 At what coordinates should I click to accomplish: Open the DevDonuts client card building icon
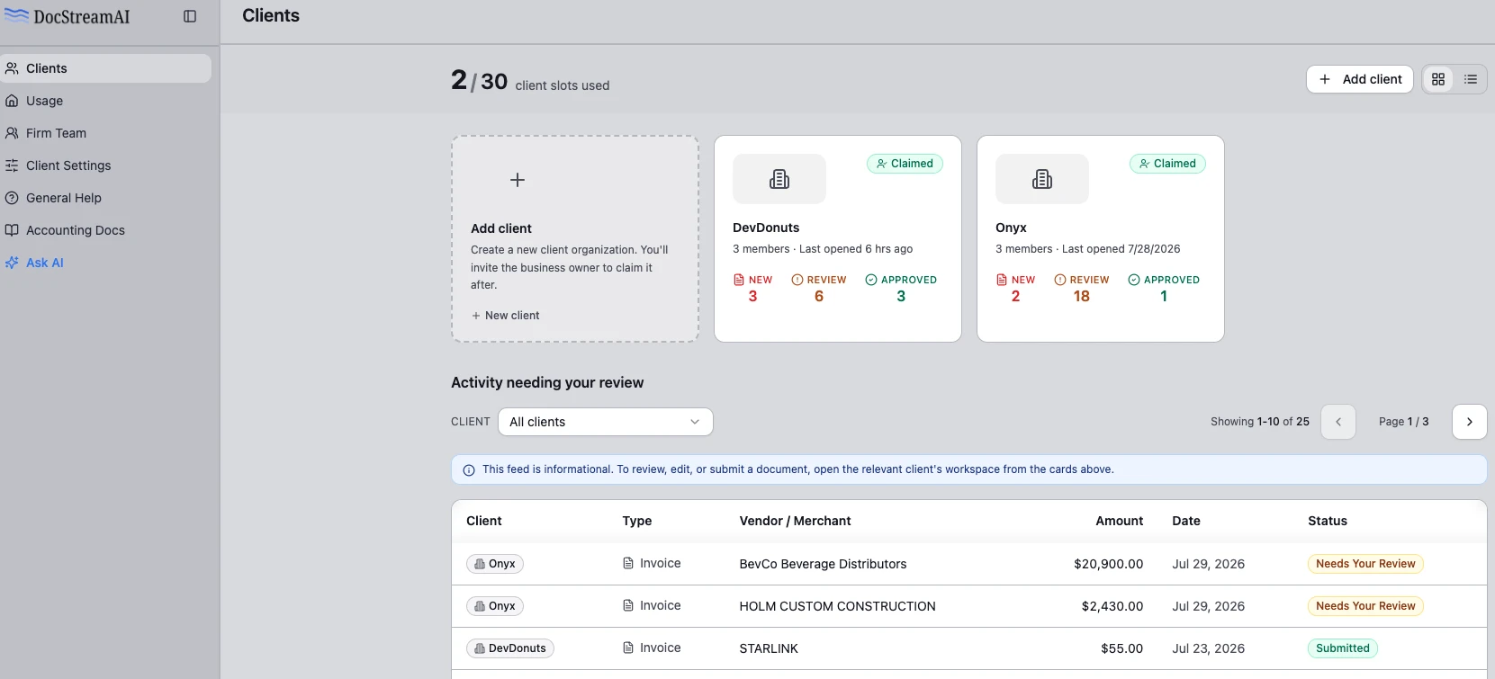(779, 179)
